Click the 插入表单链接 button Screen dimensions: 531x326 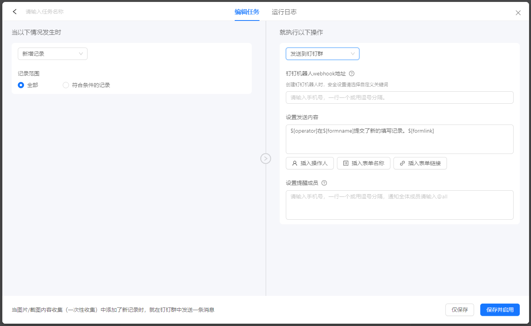click(x=420, y=163)
